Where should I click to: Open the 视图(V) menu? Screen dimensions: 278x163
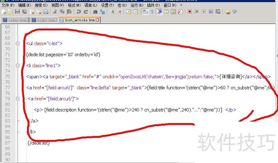pyautogui.click(x=58, y=5)
